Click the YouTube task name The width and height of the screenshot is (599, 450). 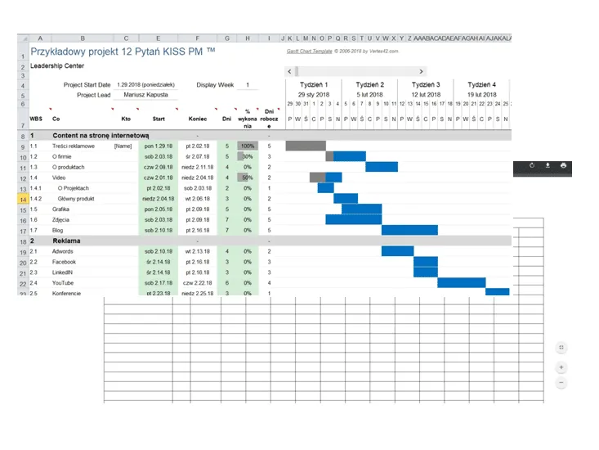[63, 283]
